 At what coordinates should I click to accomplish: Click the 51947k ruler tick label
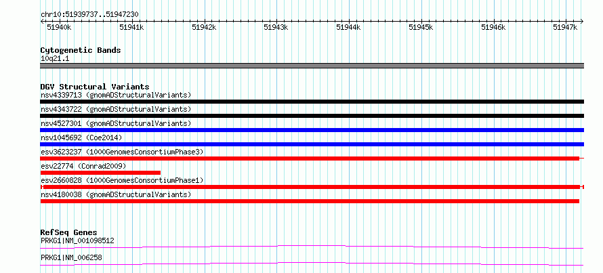tap(565, 27)
